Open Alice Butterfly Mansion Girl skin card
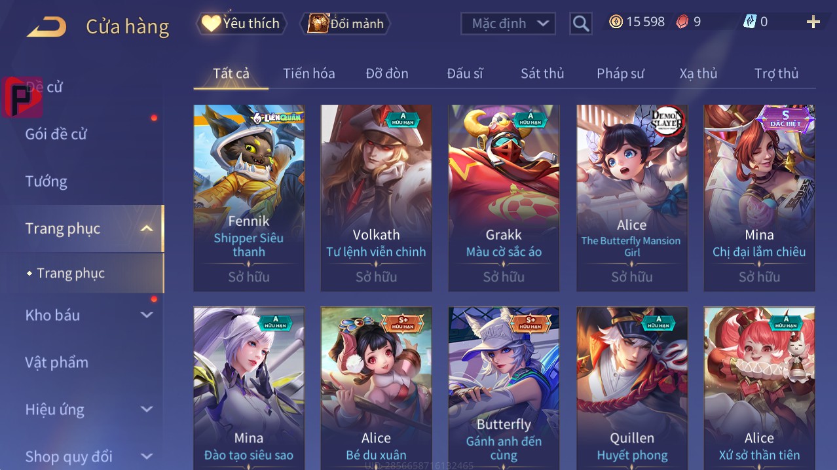 pyautogui.click(x=632, y=198)
